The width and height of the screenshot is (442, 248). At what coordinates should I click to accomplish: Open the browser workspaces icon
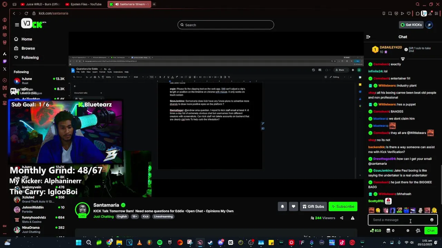[14, 4]
